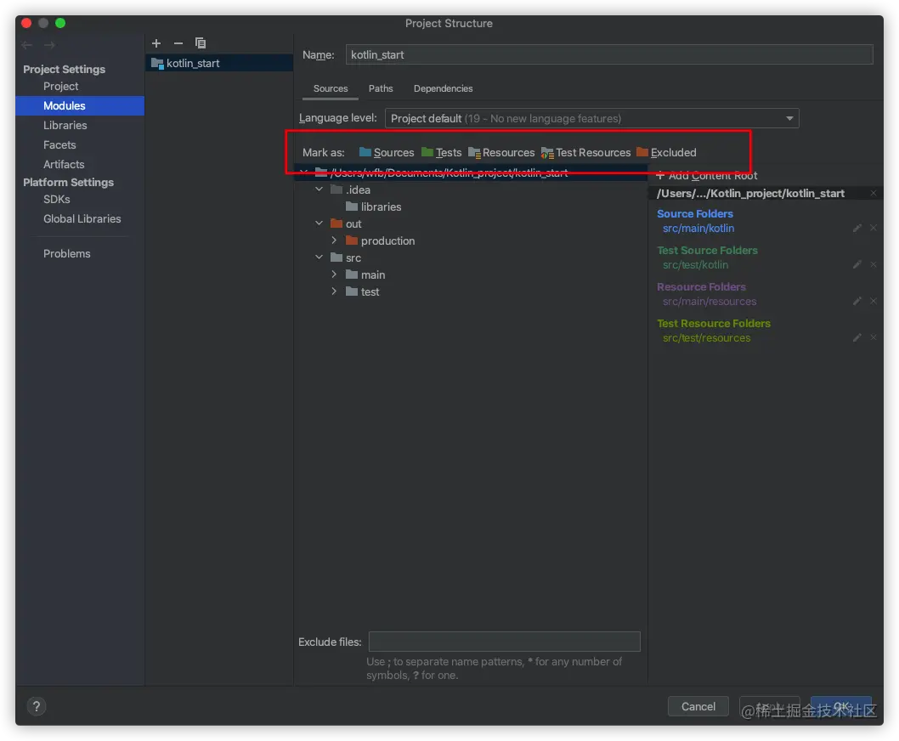The height and width of the screenshot is (741, 899).
Task: Collapse the src folder
Action: click(319, 257)
